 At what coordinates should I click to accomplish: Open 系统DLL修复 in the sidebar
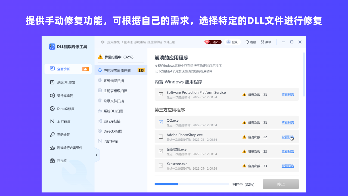(64, 82)
